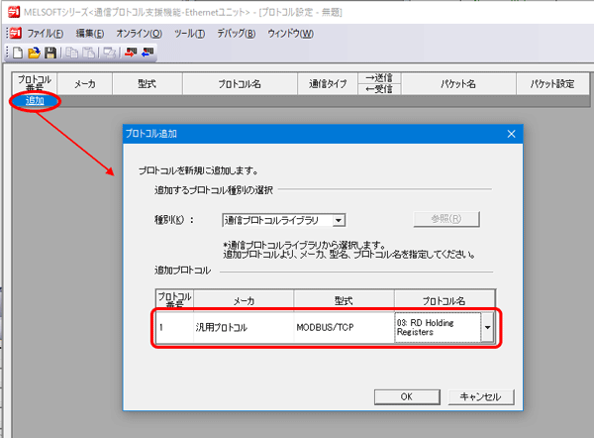Open the デバッグ(B) menu
Viewport: 594px width, 438px height.
click(x=236, y=34)
